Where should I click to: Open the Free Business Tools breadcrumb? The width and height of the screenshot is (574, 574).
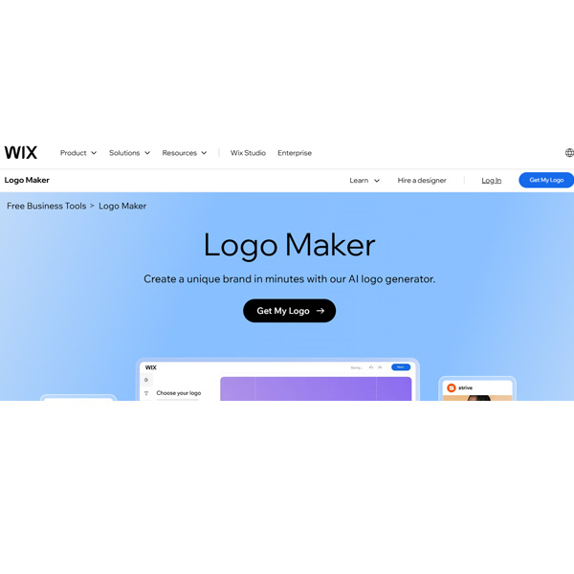47,206
